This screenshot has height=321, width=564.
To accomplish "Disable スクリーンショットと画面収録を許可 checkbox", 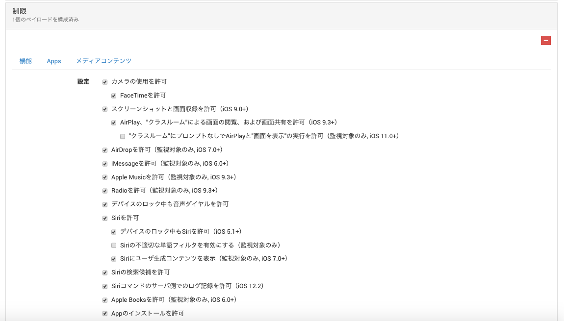I will 105,109.
